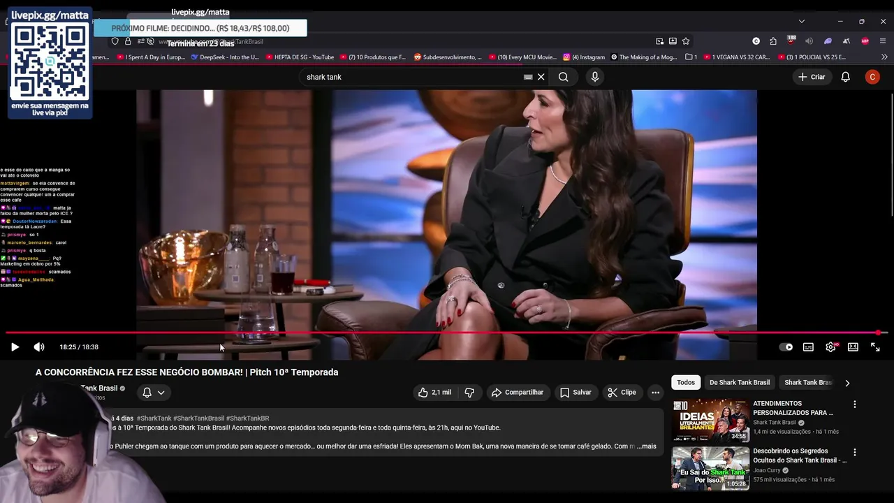Click the extension icon with 188 badge
The width and height of the screenshot is (894, 503).
(791, 41)
